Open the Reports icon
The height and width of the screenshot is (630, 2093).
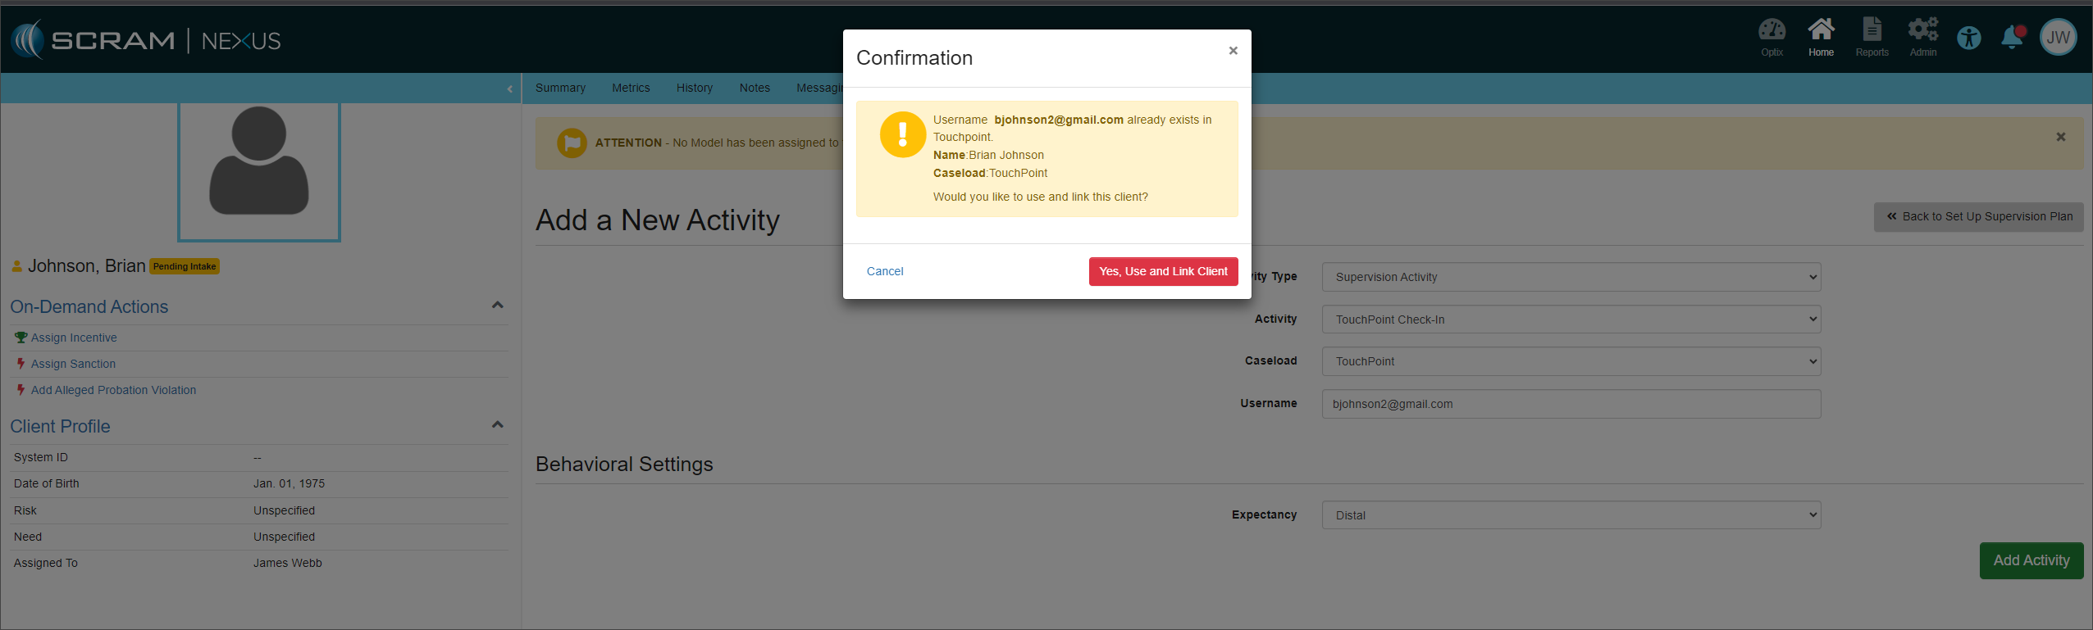[x=1872, y=37]
